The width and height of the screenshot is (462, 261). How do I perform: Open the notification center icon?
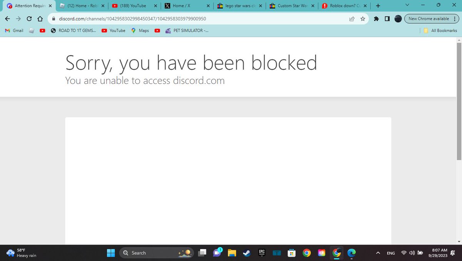pyautogui.click(x=453, y=253)
